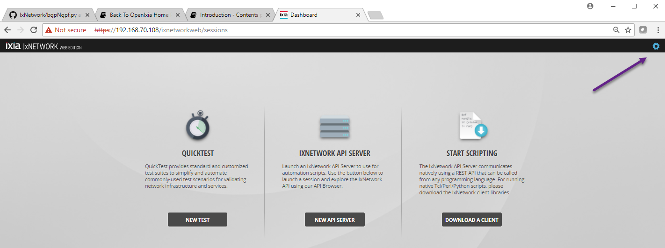Open the Chrome profile user icon
This screenshot has width=665, height=248.
(590, 6)
